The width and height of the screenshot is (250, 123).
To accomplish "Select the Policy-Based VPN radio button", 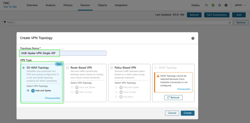I will [x=111, y=68].
